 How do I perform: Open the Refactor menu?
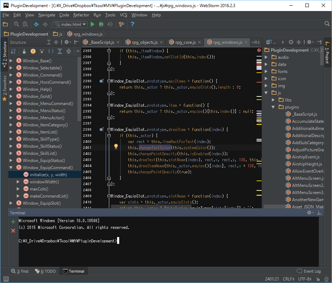(x=81, y=15)
